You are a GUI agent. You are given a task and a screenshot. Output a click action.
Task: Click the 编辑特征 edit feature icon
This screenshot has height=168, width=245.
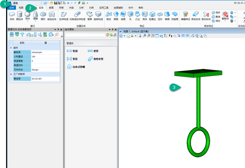coord(186,15)
